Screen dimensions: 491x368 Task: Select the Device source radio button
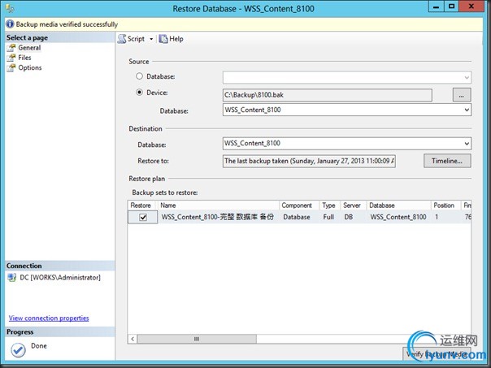pos(139,93)
